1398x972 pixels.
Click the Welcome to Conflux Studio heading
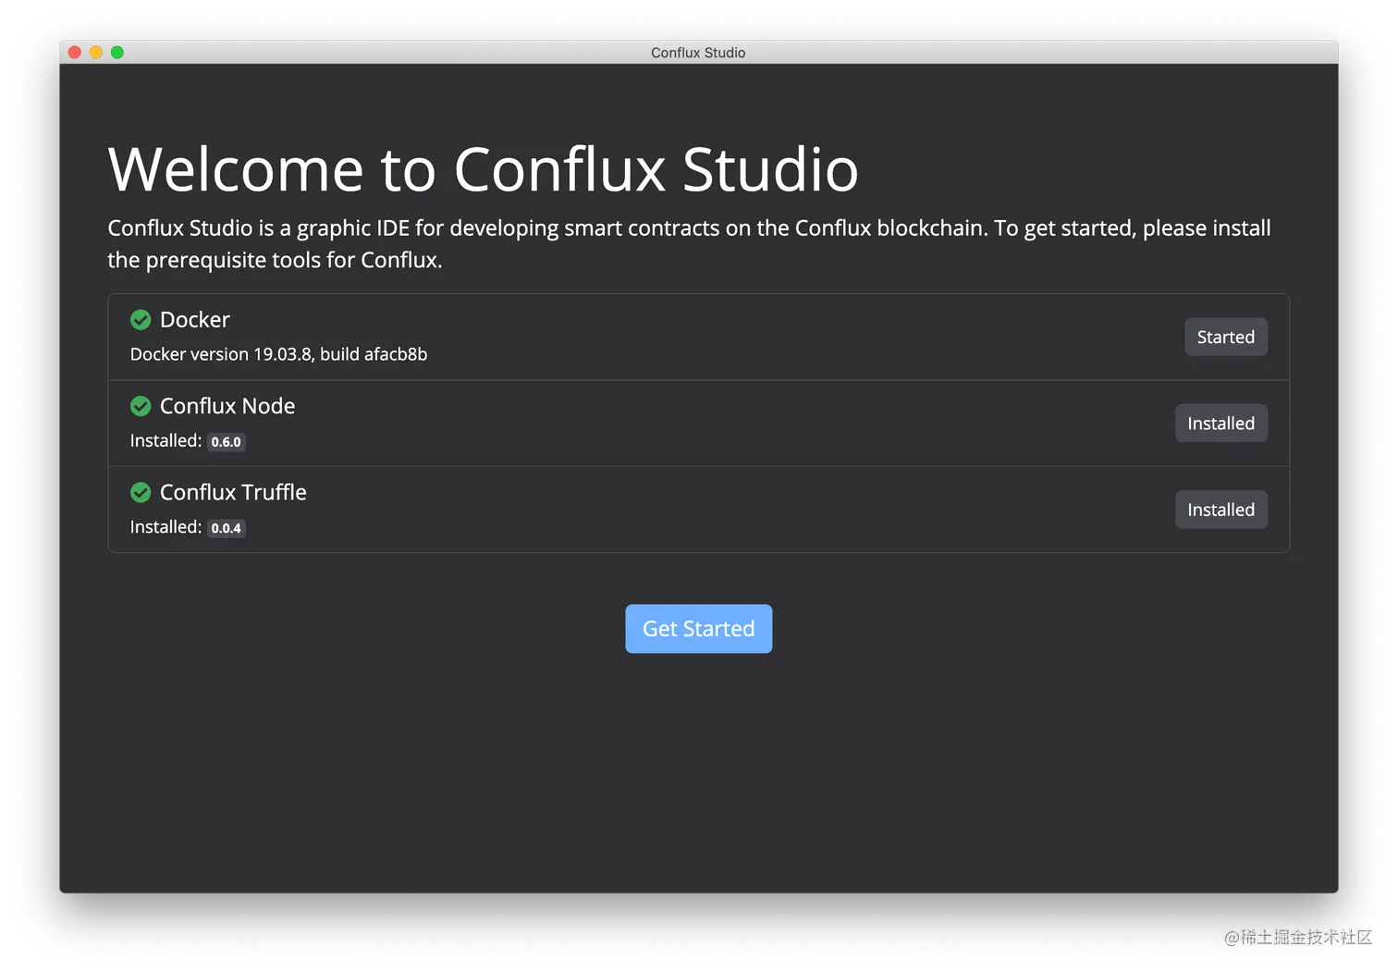pos(483,169)
